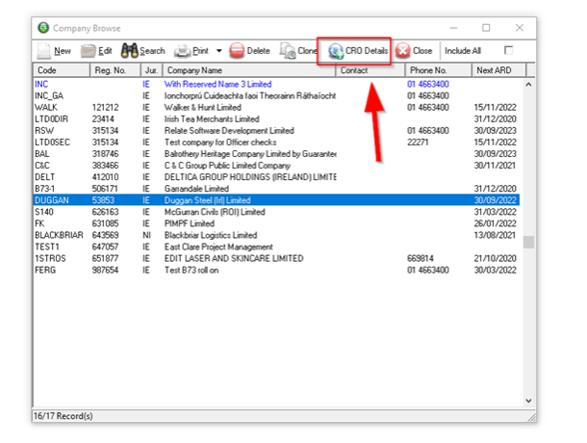Sort by the Code column header
This screenshot has height=443, width=587.
pos(63,70)
